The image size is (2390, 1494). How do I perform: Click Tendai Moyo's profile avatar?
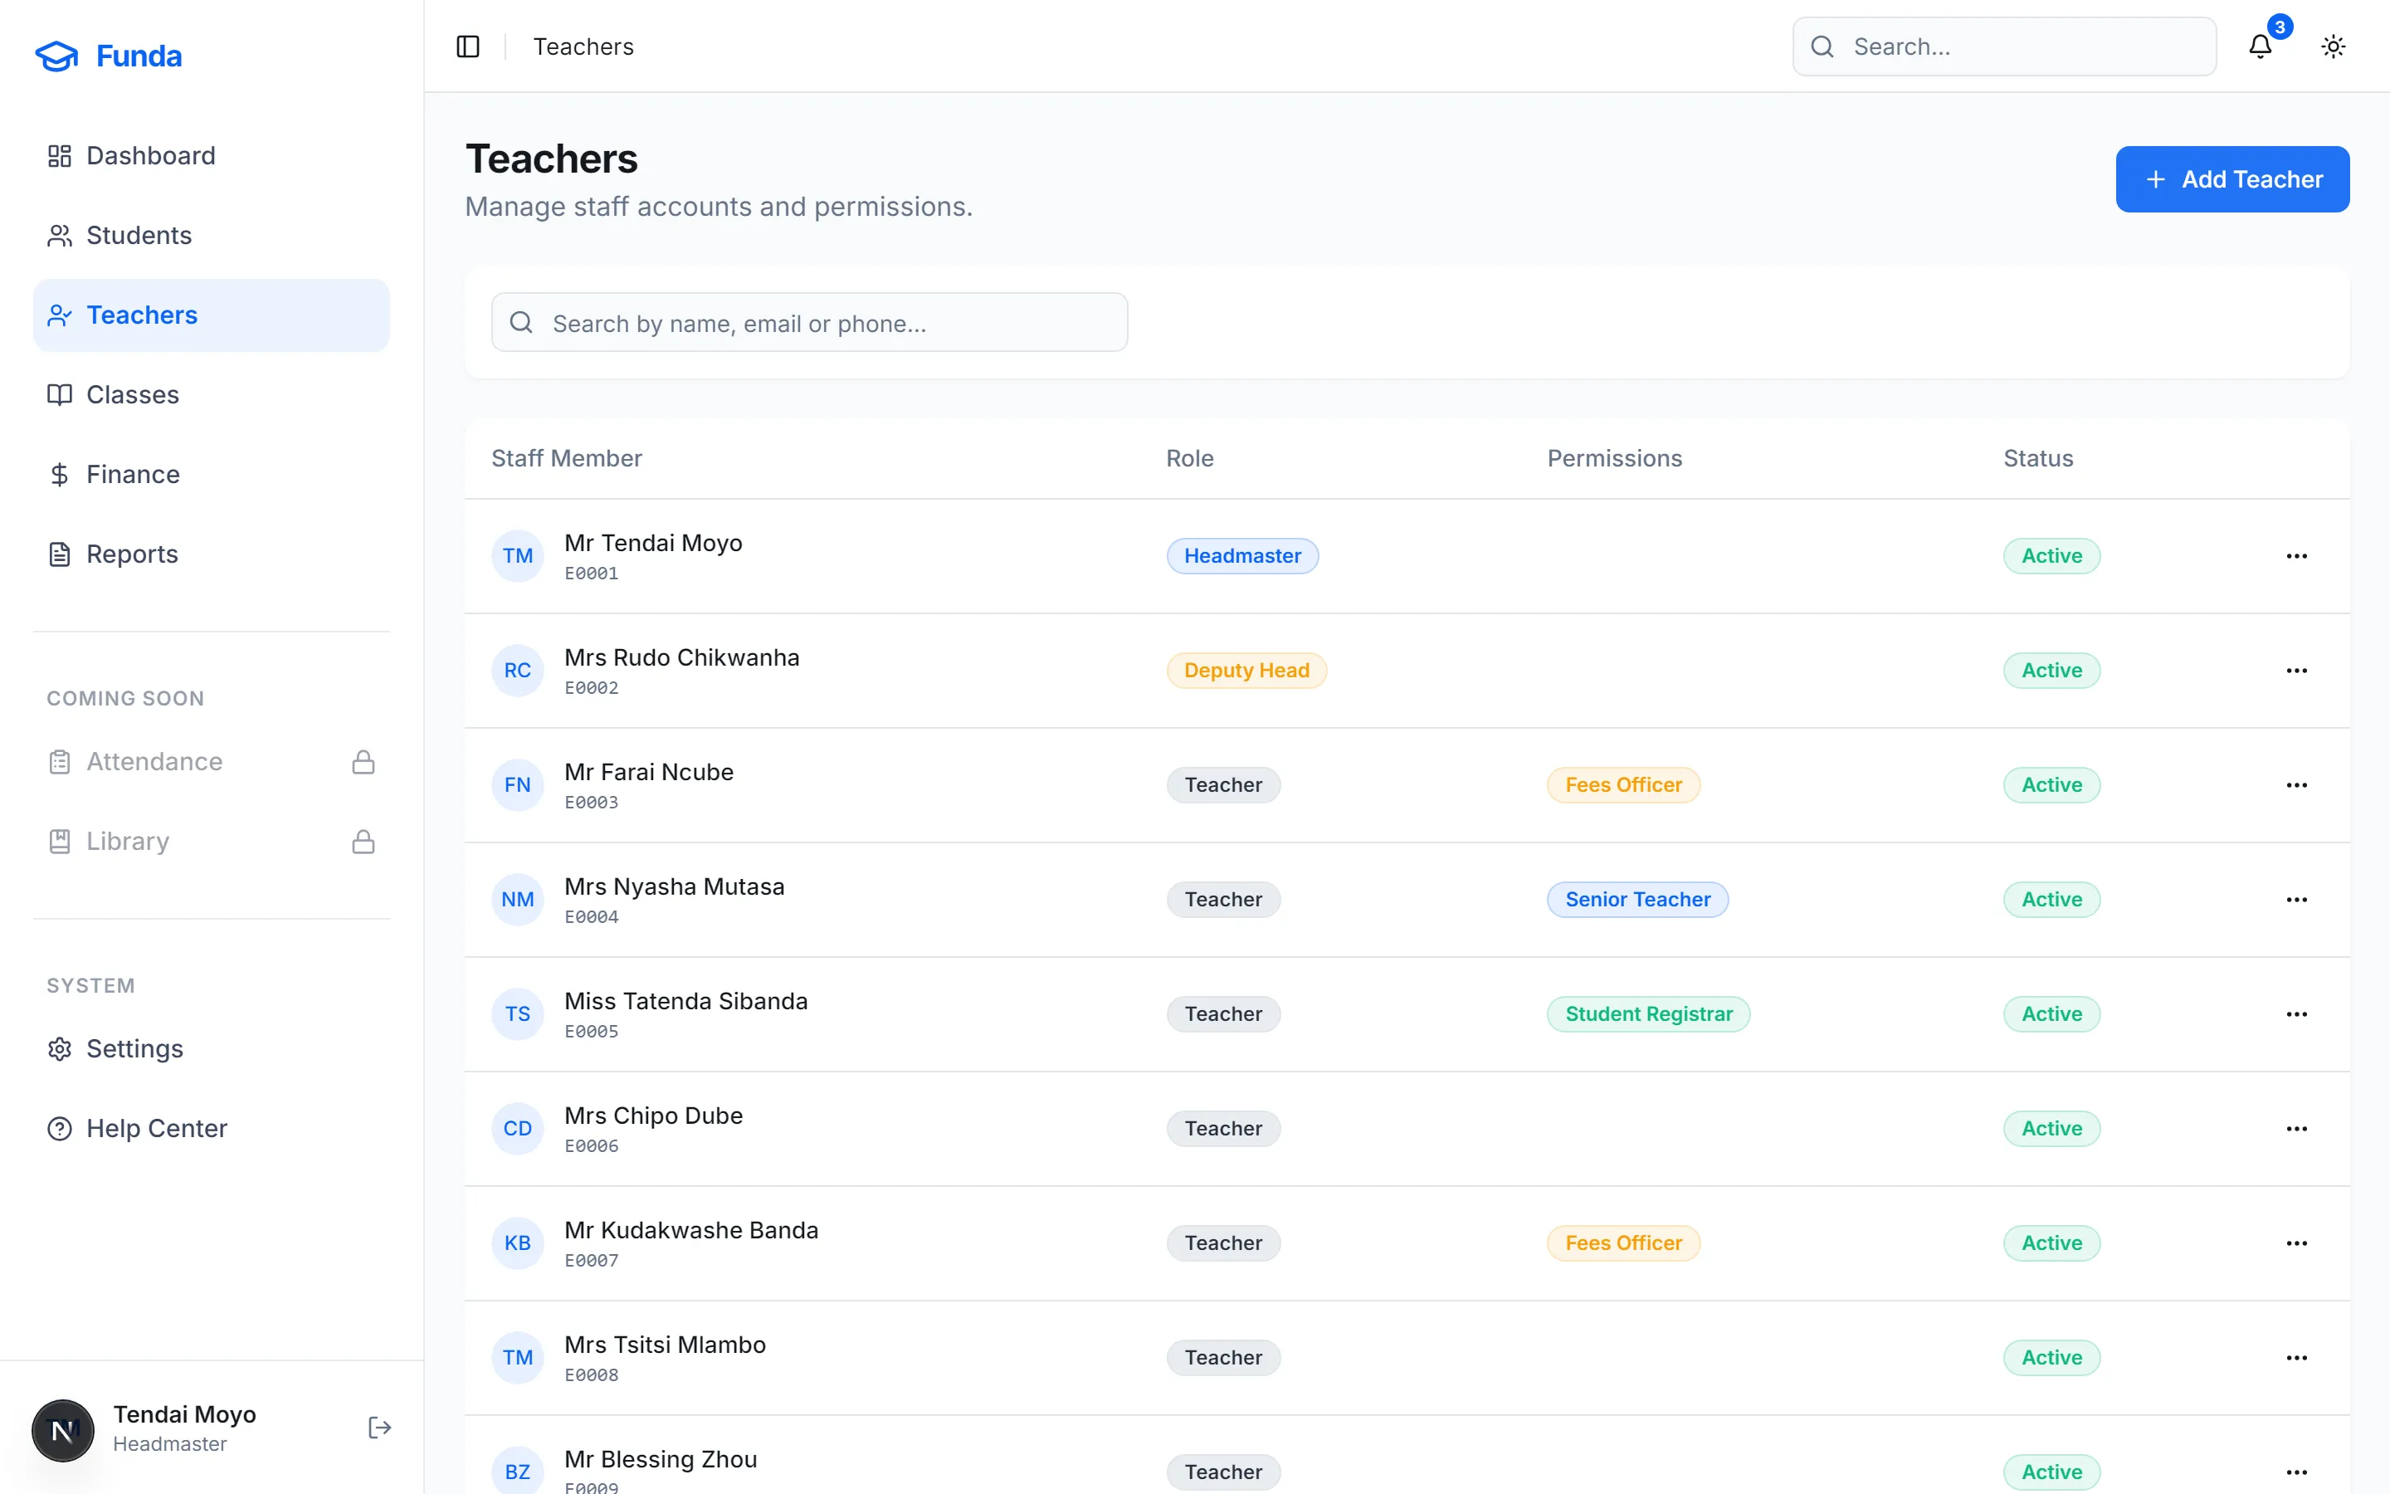63,1430
